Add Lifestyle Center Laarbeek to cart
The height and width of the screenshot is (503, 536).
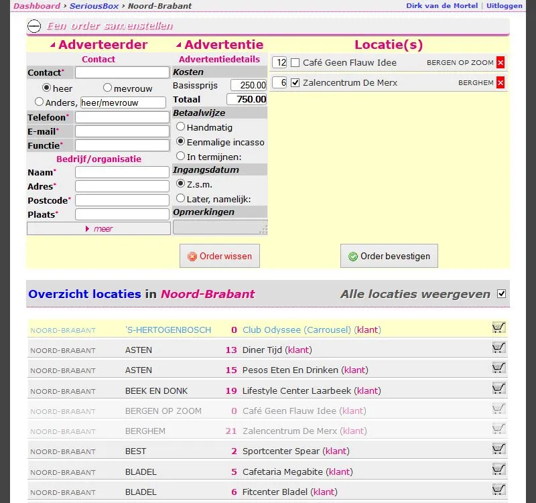pyautogui.click(x=498, y=388)
